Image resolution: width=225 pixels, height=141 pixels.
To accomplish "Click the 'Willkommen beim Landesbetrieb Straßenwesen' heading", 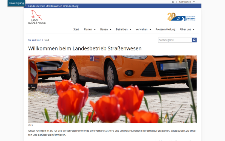I will tap(85, 49).
